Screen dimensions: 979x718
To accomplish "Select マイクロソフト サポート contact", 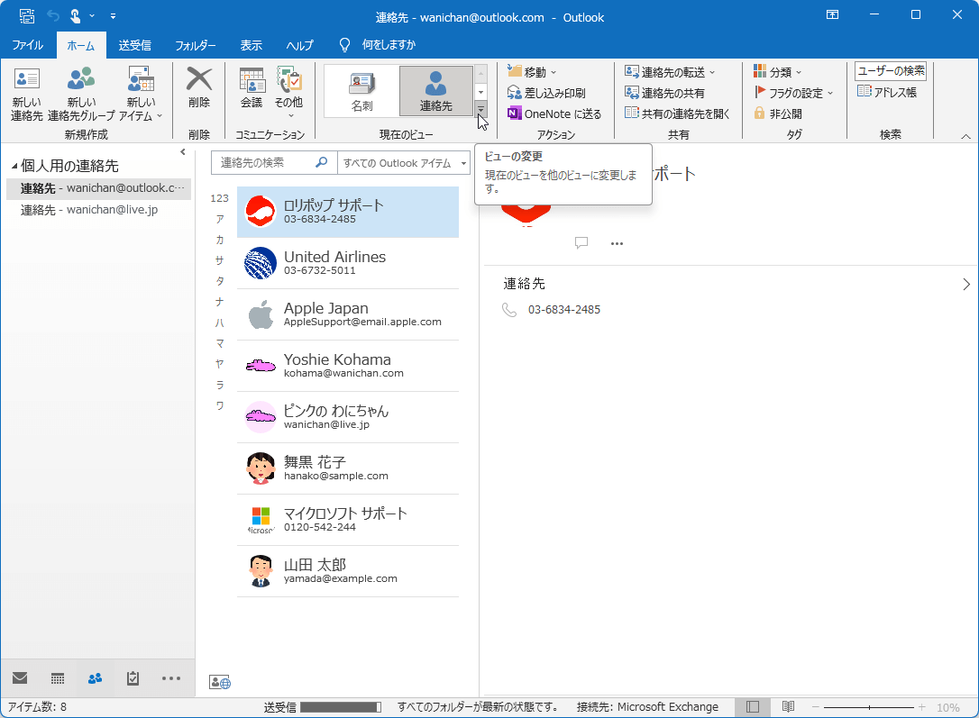I will point(348,520).
